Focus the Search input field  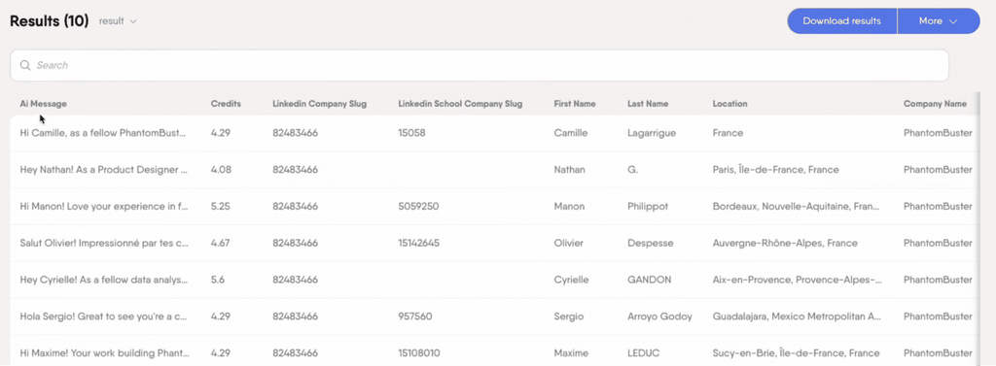point(480,65)
